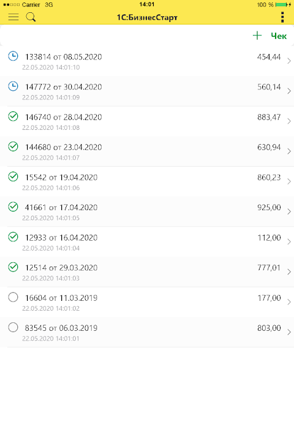The width and height of the screenshot is (294, 443).
Task: Open chevron for receipt 560,14
Action: click(289, 91)
